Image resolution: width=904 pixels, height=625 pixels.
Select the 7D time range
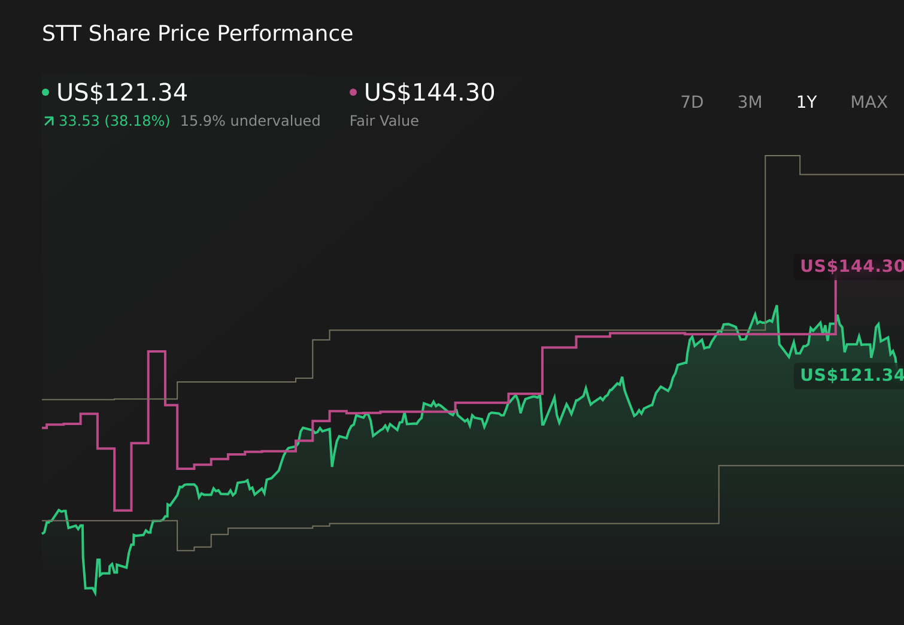click(x=691, y=102)
